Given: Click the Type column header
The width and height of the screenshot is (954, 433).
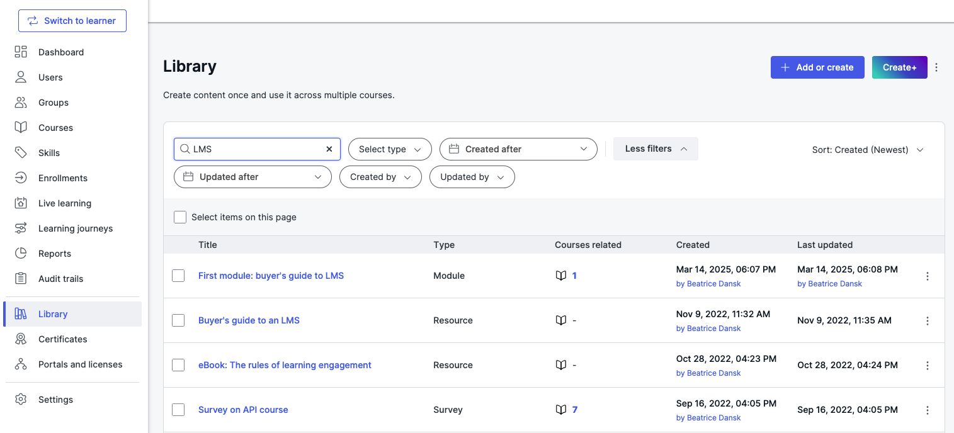Looking at the screenshot, I should coord(444,245).
